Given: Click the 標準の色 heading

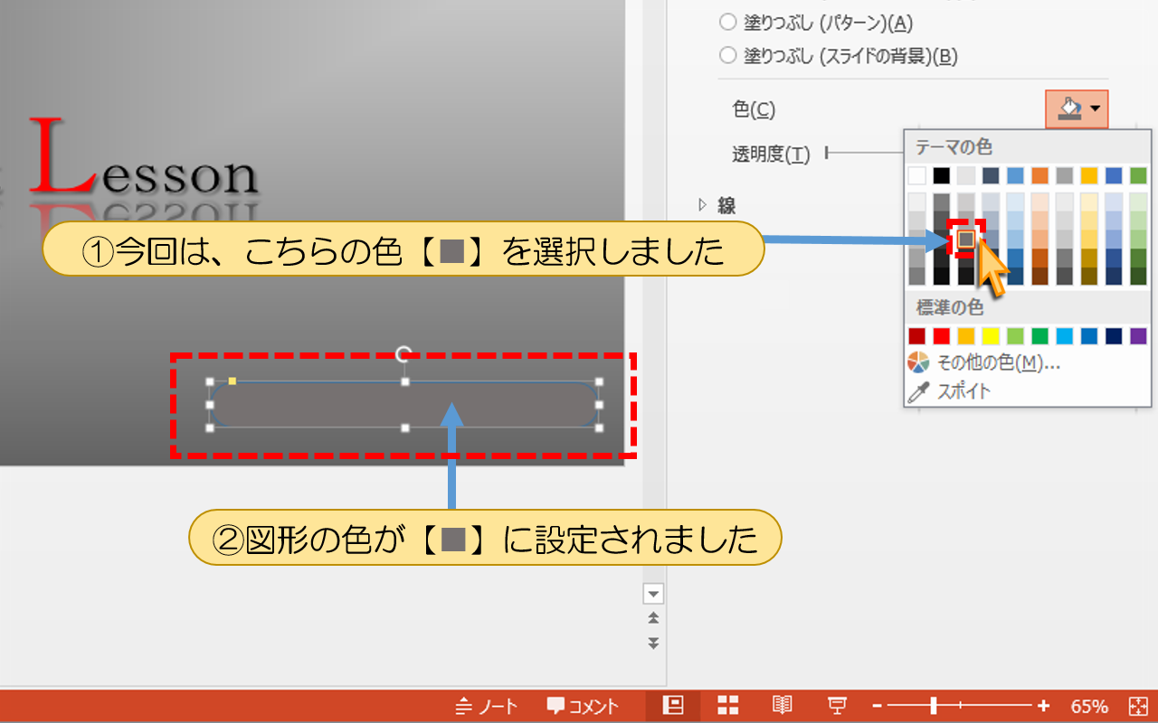Looking at the screenshot, I should click(x=950, y=307).
